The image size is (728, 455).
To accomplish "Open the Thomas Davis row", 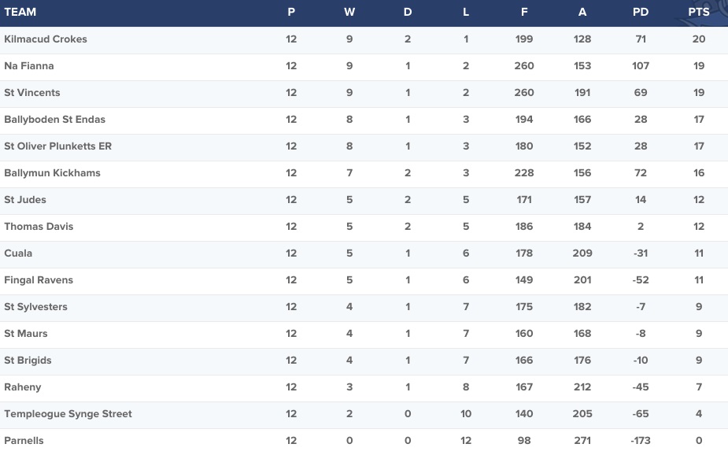I will tap(364, 227).
